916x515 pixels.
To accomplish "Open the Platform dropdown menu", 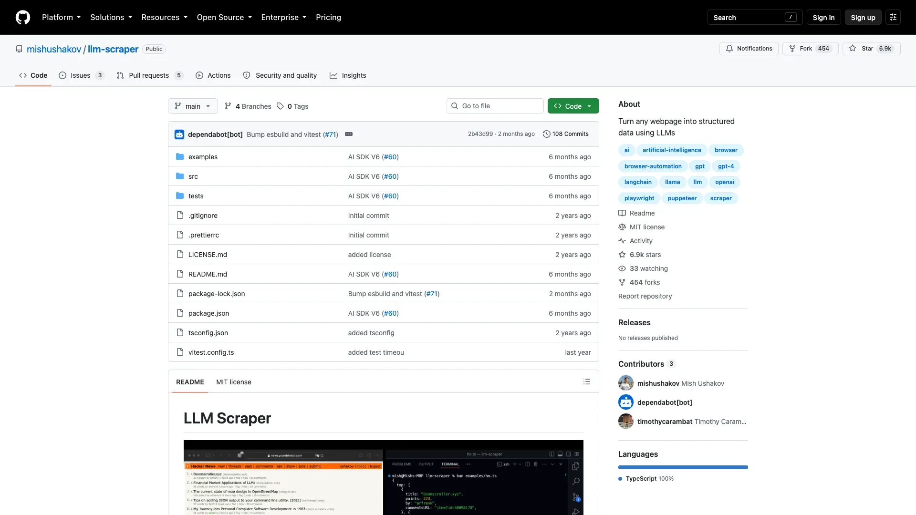I will [61, 17].
